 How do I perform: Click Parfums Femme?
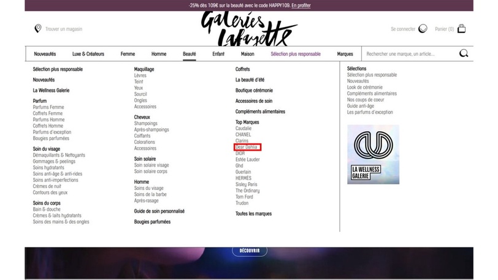tap(48, 107)
